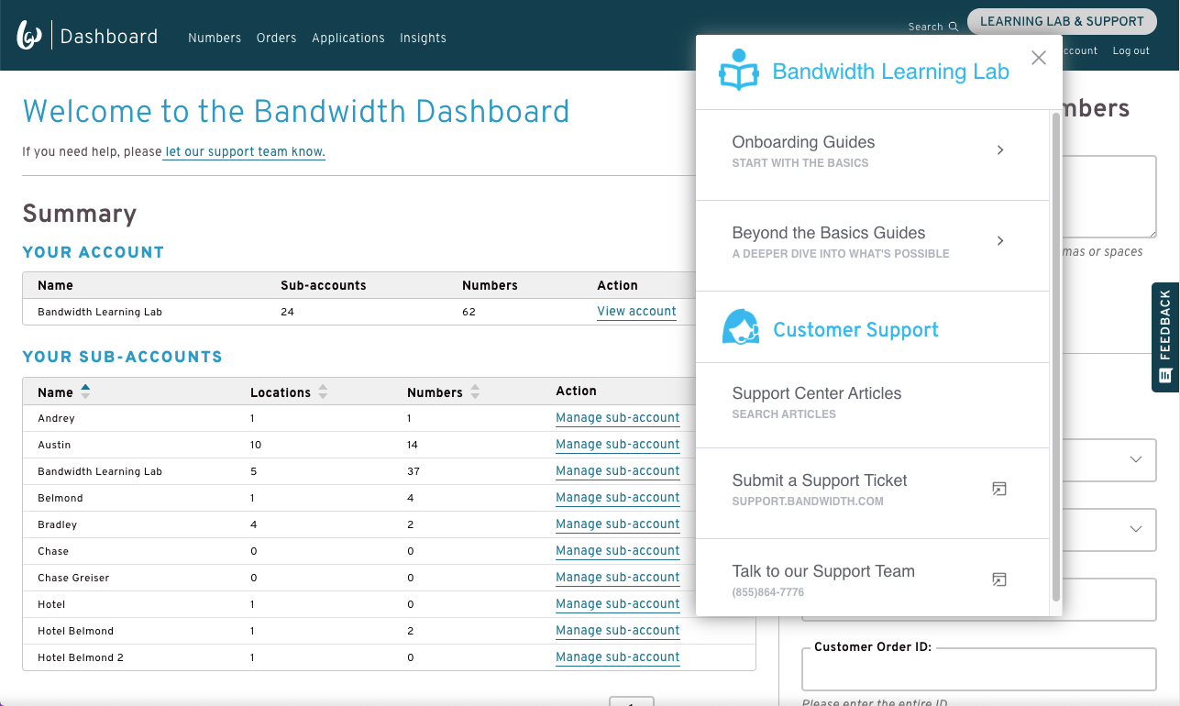This screenshot has height=706, width=1180.
Task: Open Onboarding Guides item
Action: click(x=873, y=155)
